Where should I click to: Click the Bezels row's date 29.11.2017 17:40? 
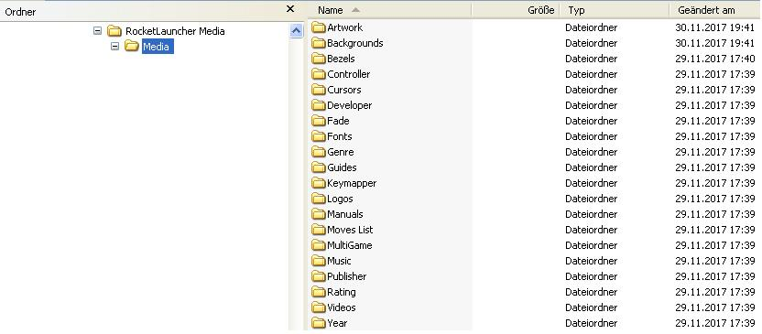click(x=715, y=59)
